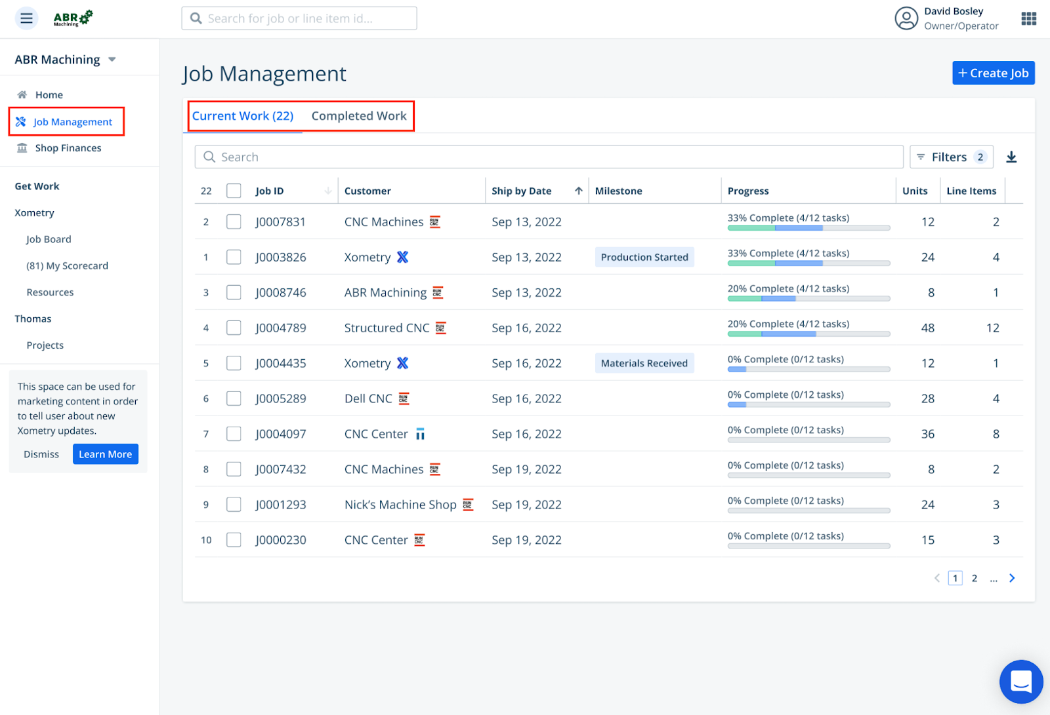Select checkbox for job J0005289
This screenshot has height=715, width=1050.
point(234,398)
